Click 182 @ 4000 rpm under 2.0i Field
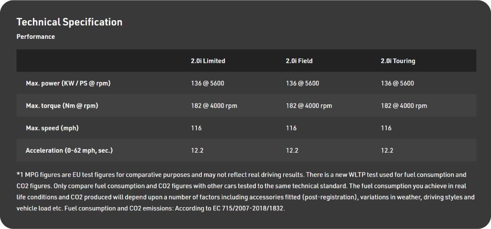This screenshot has width=491, height=229. [x=309, y=106]
